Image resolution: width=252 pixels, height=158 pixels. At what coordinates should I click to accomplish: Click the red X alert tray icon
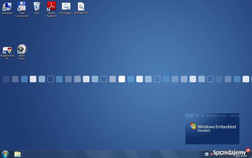click(212, 154)
